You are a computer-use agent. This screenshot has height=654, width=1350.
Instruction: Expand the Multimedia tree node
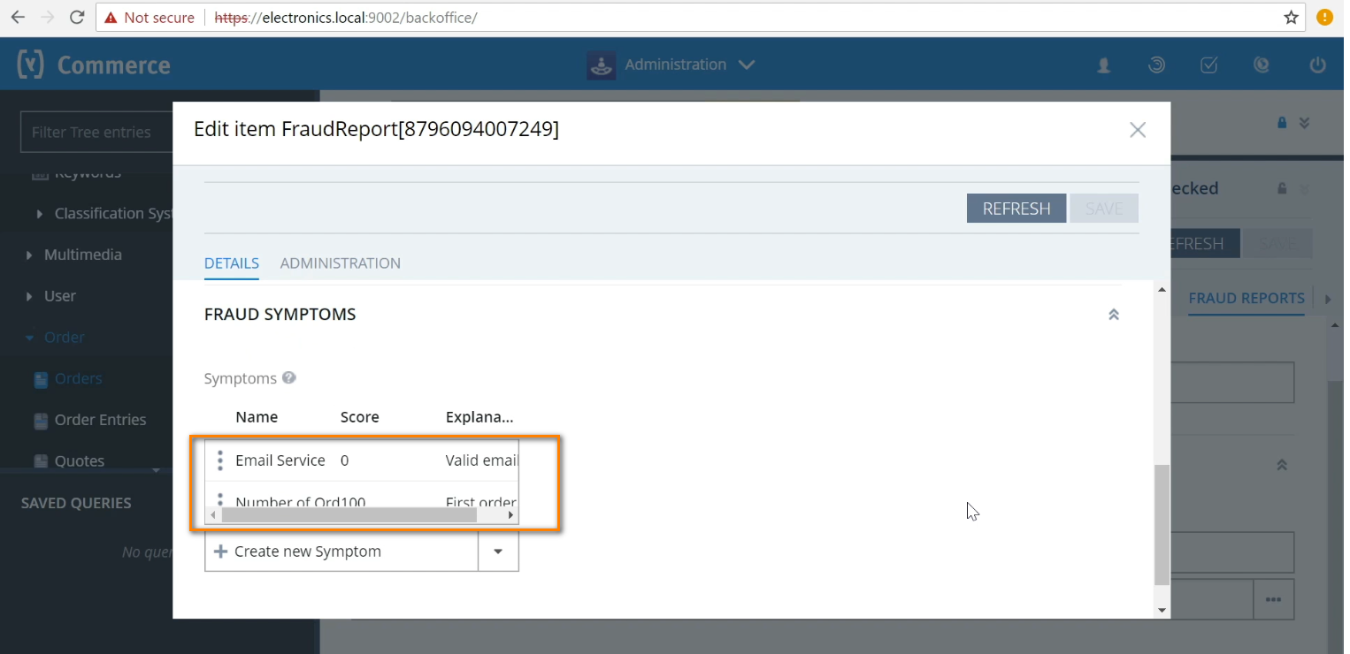coord(28,255)
